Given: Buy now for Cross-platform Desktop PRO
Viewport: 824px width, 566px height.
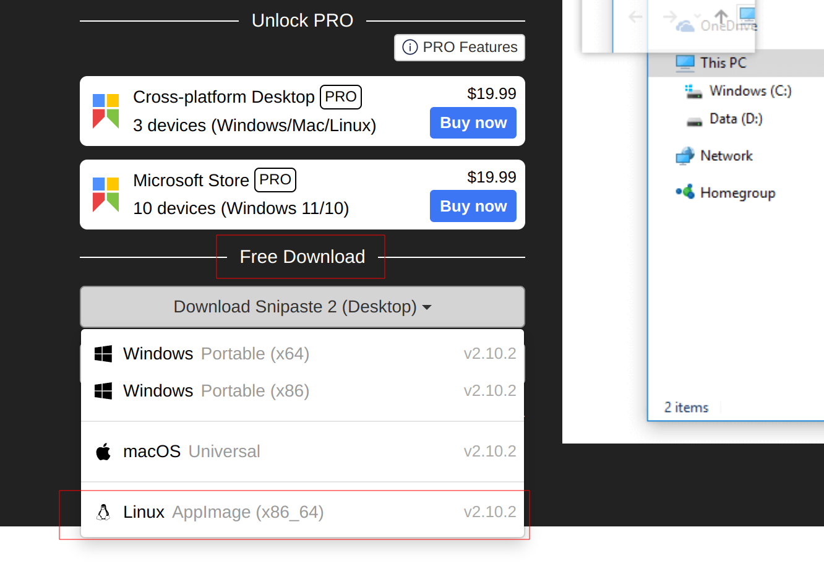Looking at the screenshot, I should point(473,123).
